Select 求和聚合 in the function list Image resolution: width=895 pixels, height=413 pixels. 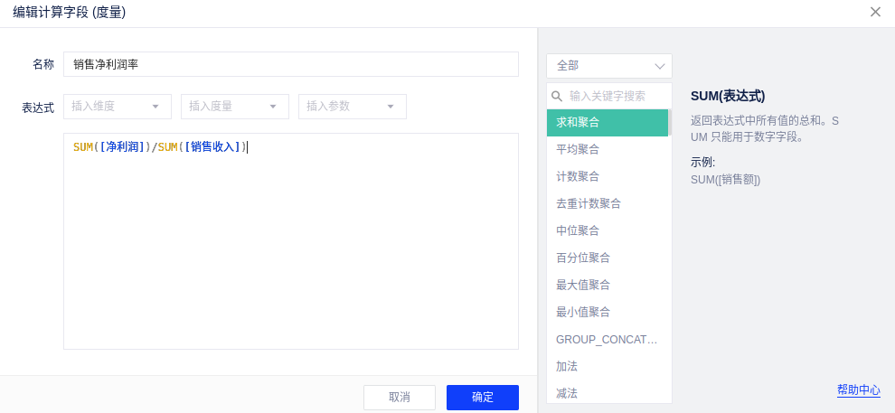pyautogui.click(x=607, y=122)
